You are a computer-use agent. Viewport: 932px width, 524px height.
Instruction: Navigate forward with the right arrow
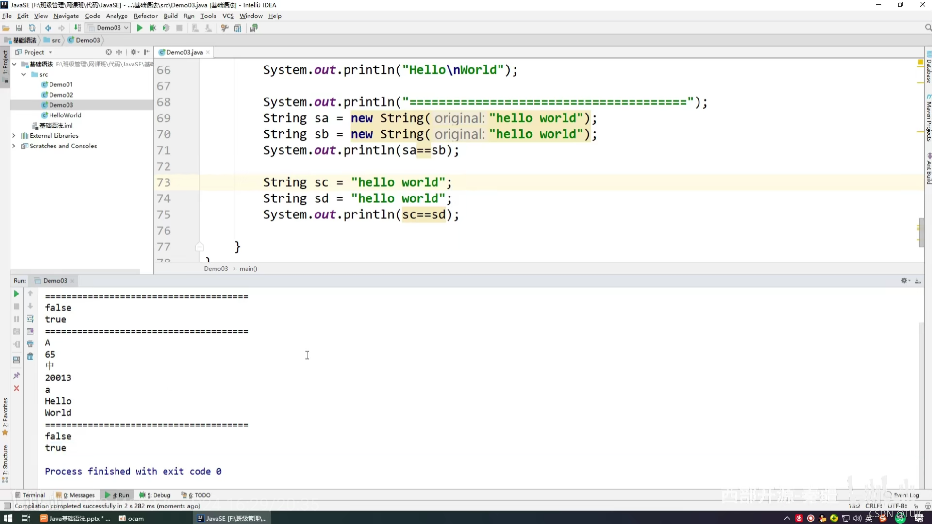(61, 28)
